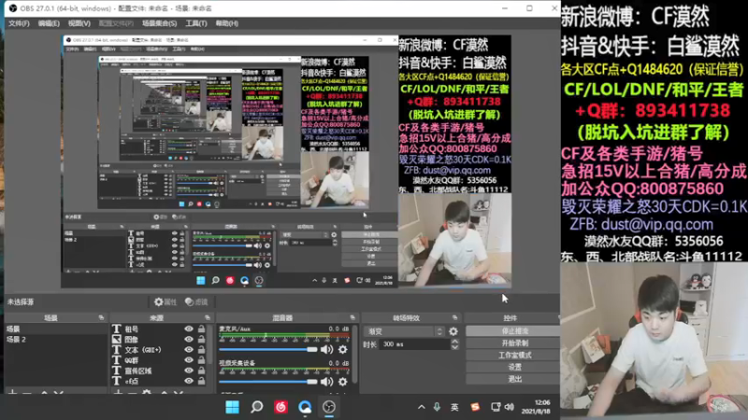The image size is (748, 420).
Task: Pop out the 转场特效 dock panel icon
Action: pos(454,317)
